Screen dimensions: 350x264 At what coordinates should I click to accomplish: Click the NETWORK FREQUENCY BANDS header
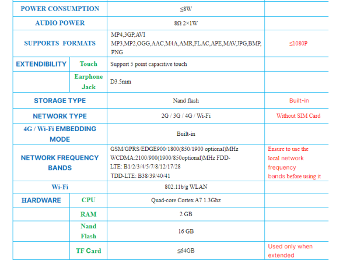click(60, 163)
